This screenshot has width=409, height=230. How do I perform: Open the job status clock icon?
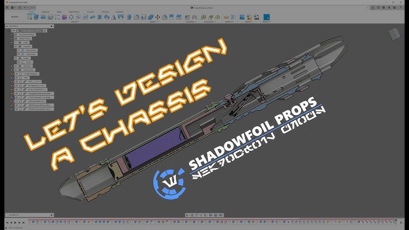point(384,8)
